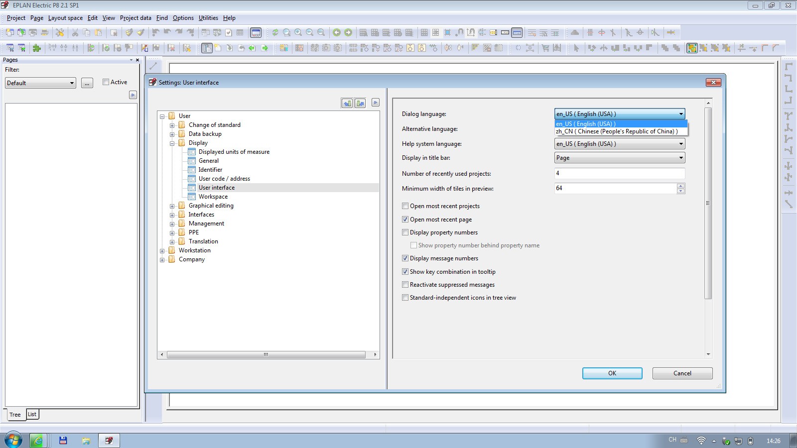Viewport: 797px width, 448px height.
Task: Click the Print icon in toolbar
Action: (x=45, y=33)
